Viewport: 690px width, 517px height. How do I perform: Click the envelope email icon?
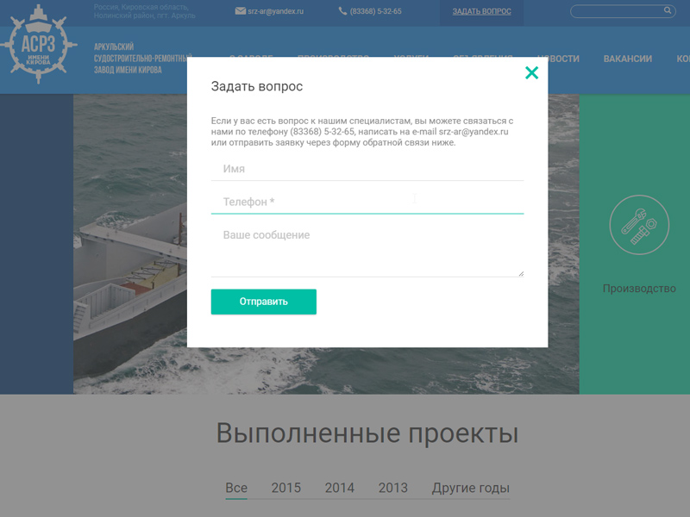[241, 11]
